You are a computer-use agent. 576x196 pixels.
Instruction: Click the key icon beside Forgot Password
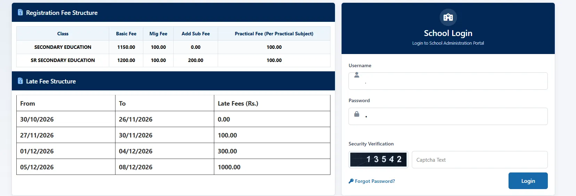click(x=351, y=181)
